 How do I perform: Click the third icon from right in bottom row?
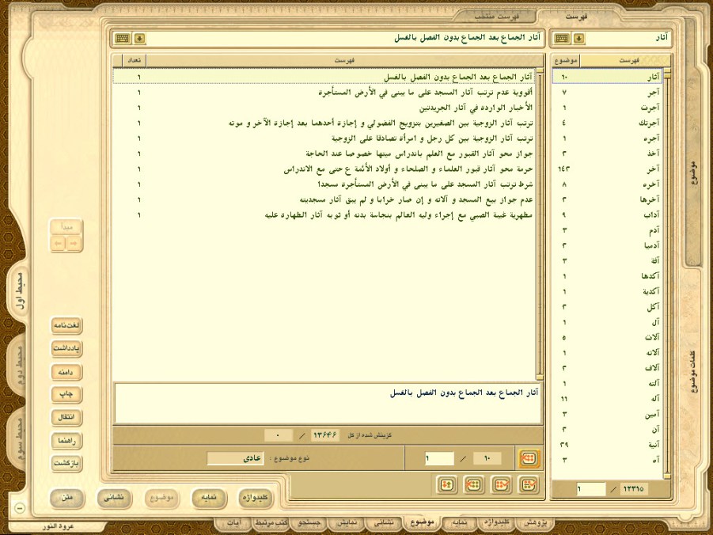[474, 484]
